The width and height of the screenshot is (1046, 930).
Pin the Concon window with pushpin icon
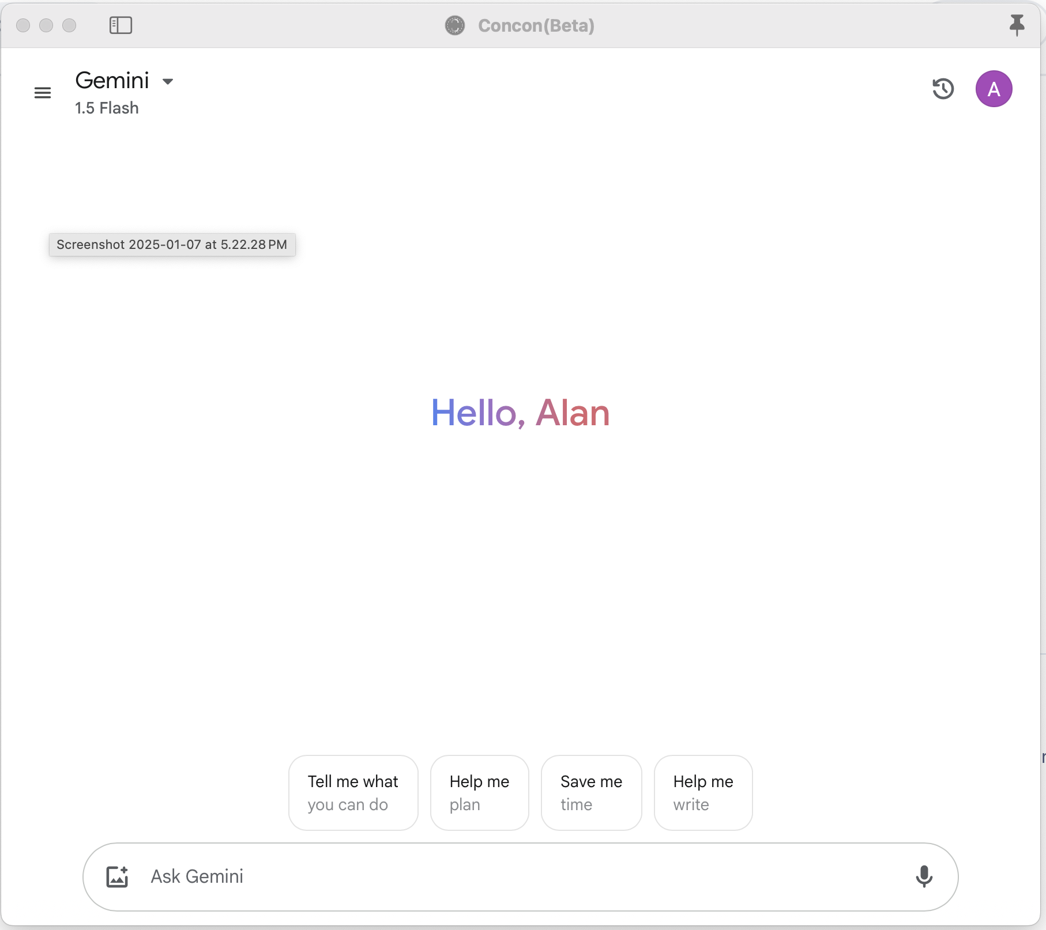1017,25
